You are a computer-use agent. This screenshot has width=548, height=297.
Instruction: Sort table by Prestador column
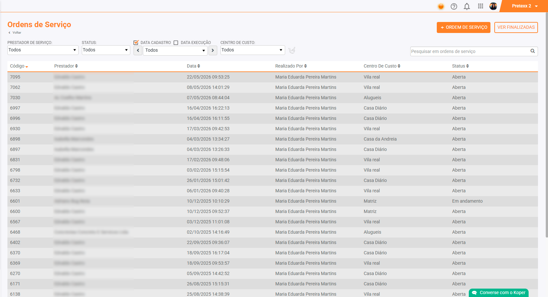pyautogui.click(x=66, y=66)
